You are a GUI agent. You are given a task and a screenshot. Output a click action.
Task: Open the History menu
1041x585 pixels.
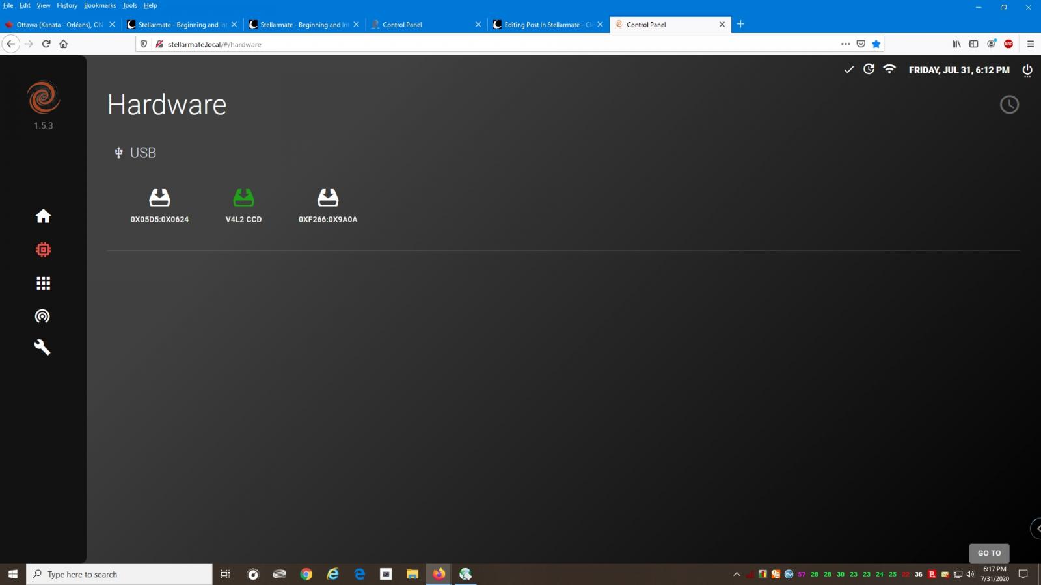(x=67, y=5)
